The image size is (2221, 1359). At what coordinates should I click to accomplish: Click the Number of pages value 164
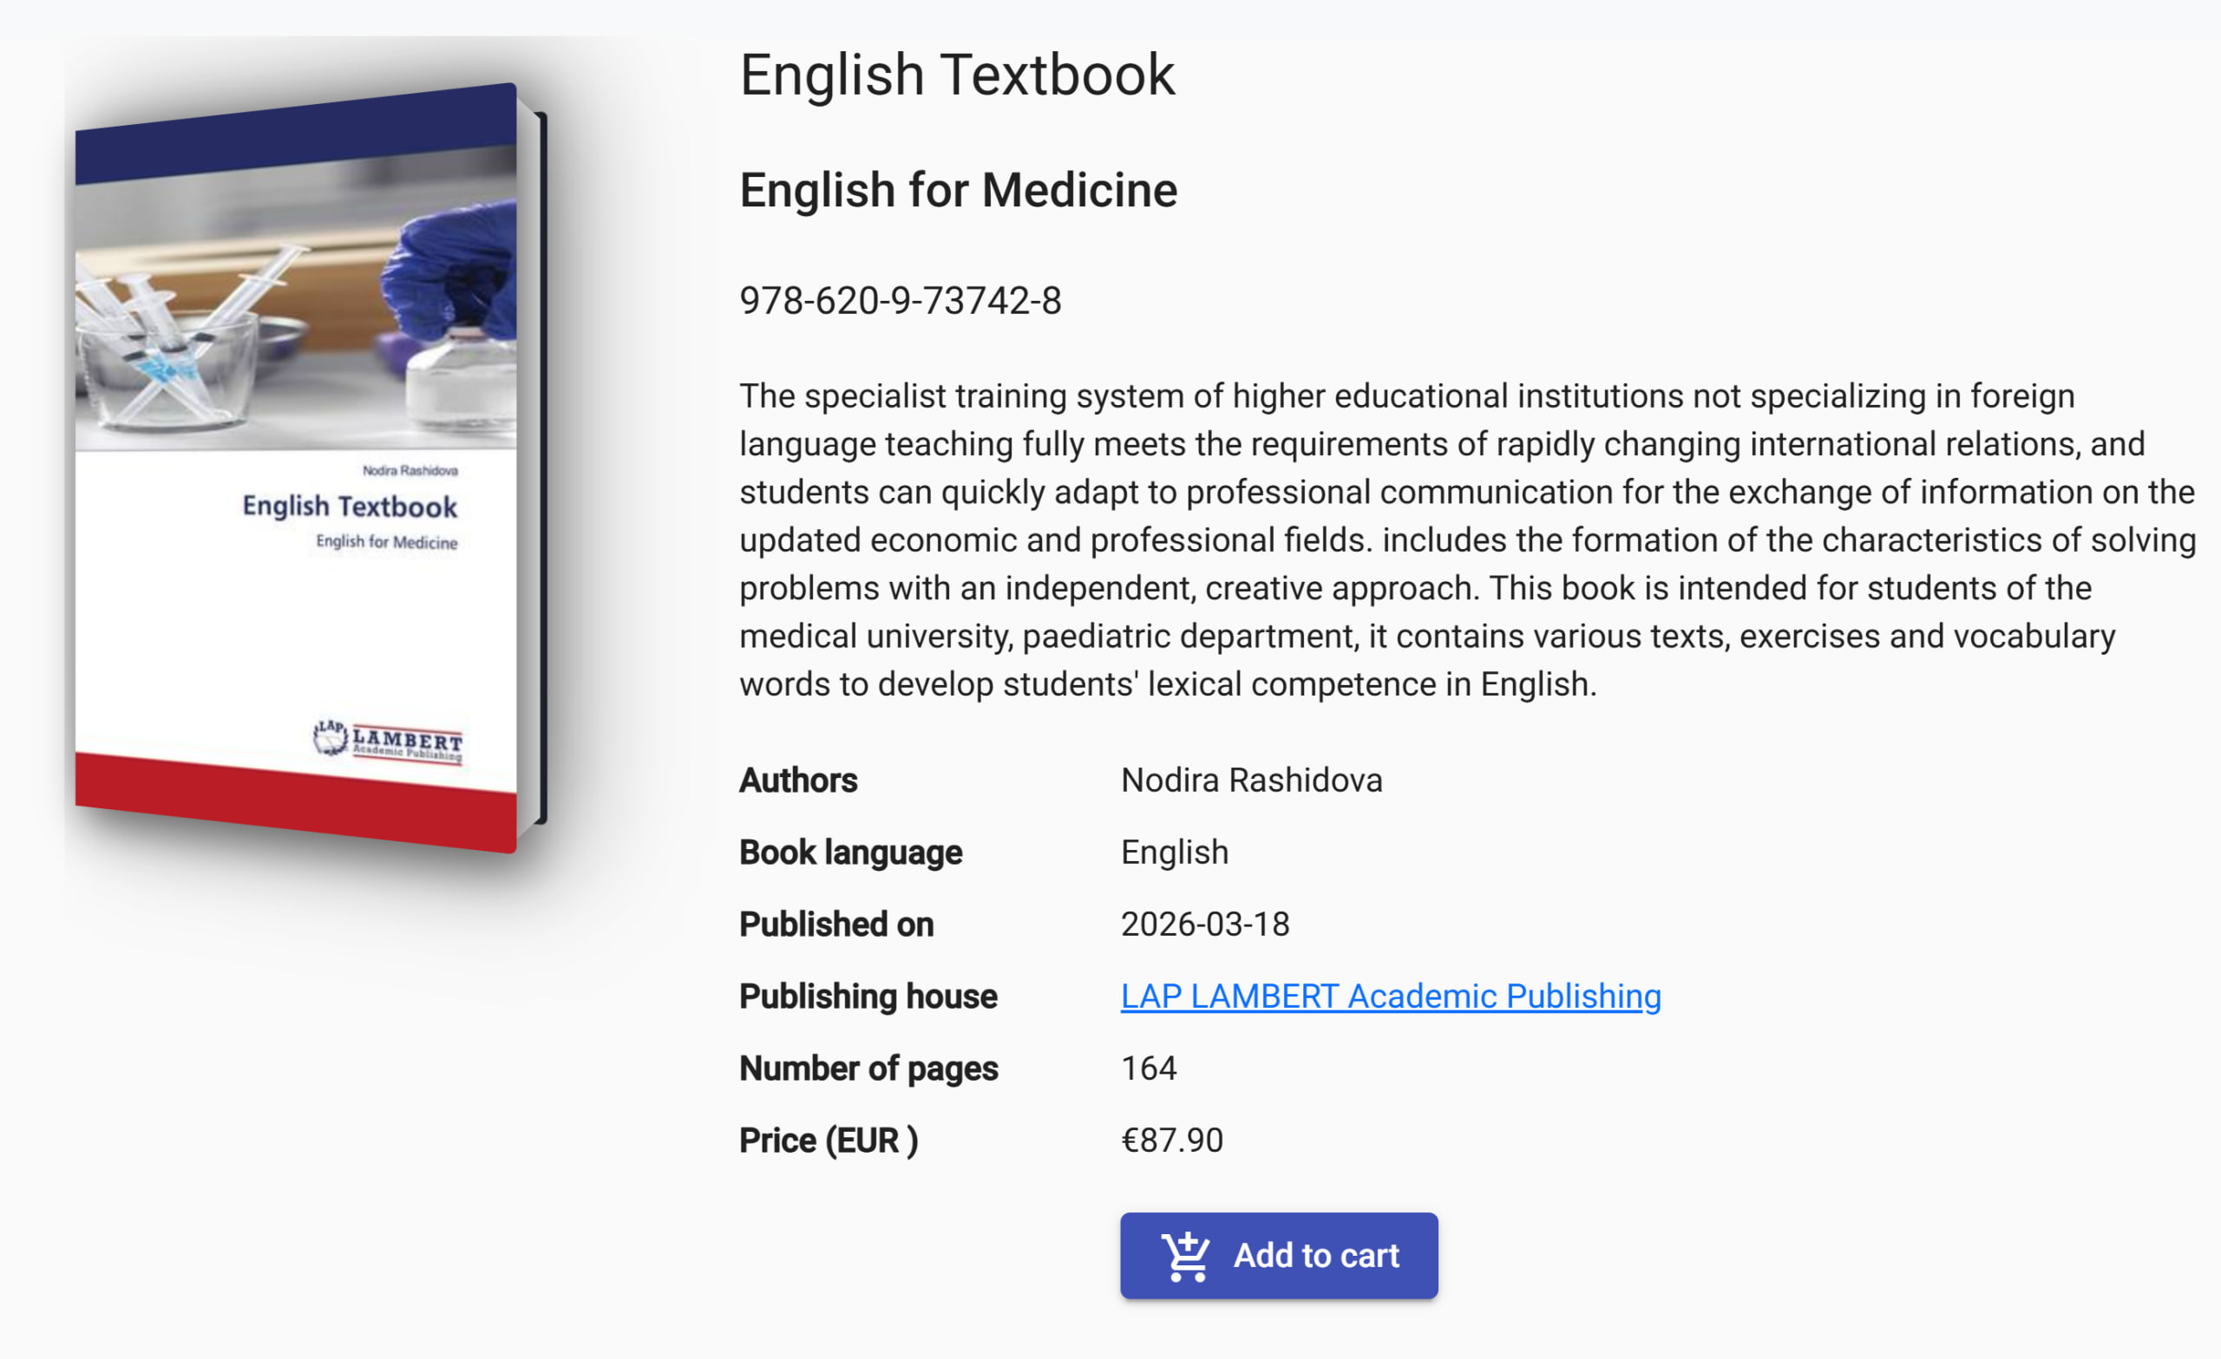(1148, 1068)
